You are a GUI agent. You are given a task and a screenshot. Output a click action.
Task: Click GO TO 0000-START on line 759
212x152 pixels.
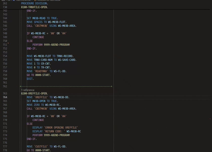[39, 75]
